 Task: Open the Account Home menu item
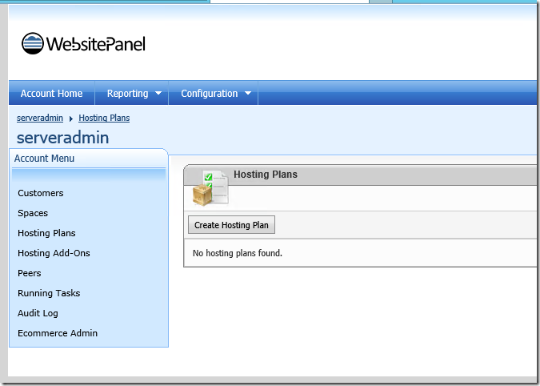coord(52,94)
